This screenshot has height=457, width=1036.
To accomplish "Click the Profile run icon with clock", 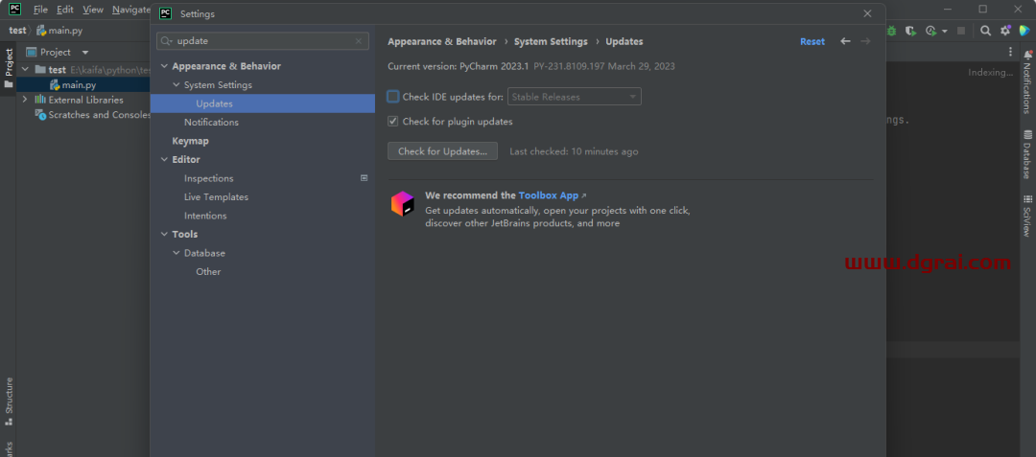I will pos(930,31).
